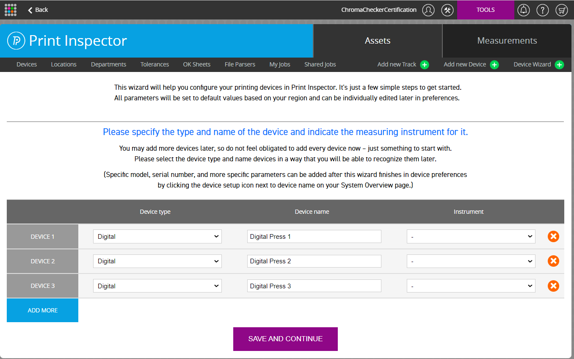Remove Device 1 with orange X
Image resolution: width=574 pixels, height=359 pixels.
point(553,237)
